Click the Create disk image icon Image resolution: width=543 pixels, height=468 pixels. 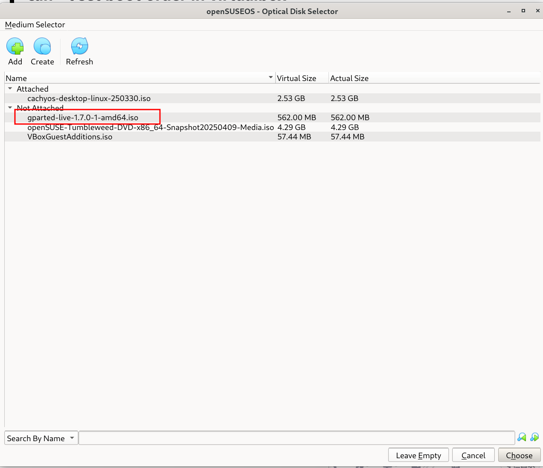coord(42,46)
